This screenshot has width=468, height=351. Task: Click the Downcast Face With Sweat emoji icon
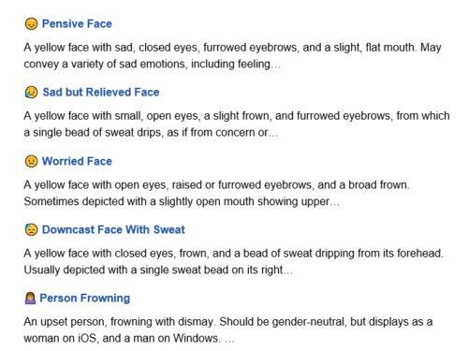[x=31, y=229]
